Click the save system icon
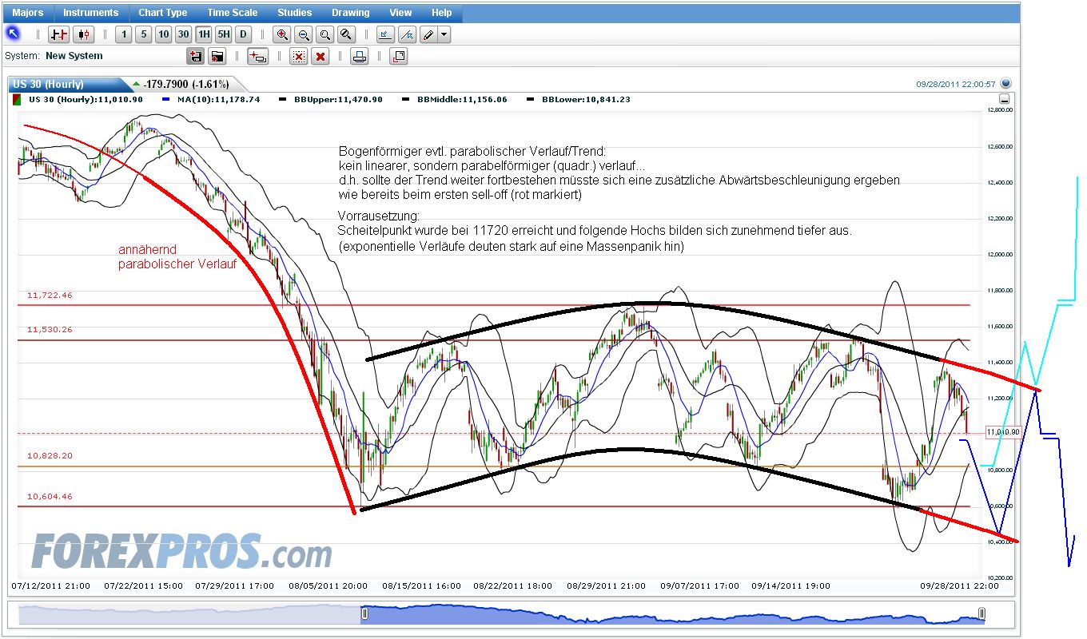This screenshot has width=1087, height=639. click(x=197, y=57)
